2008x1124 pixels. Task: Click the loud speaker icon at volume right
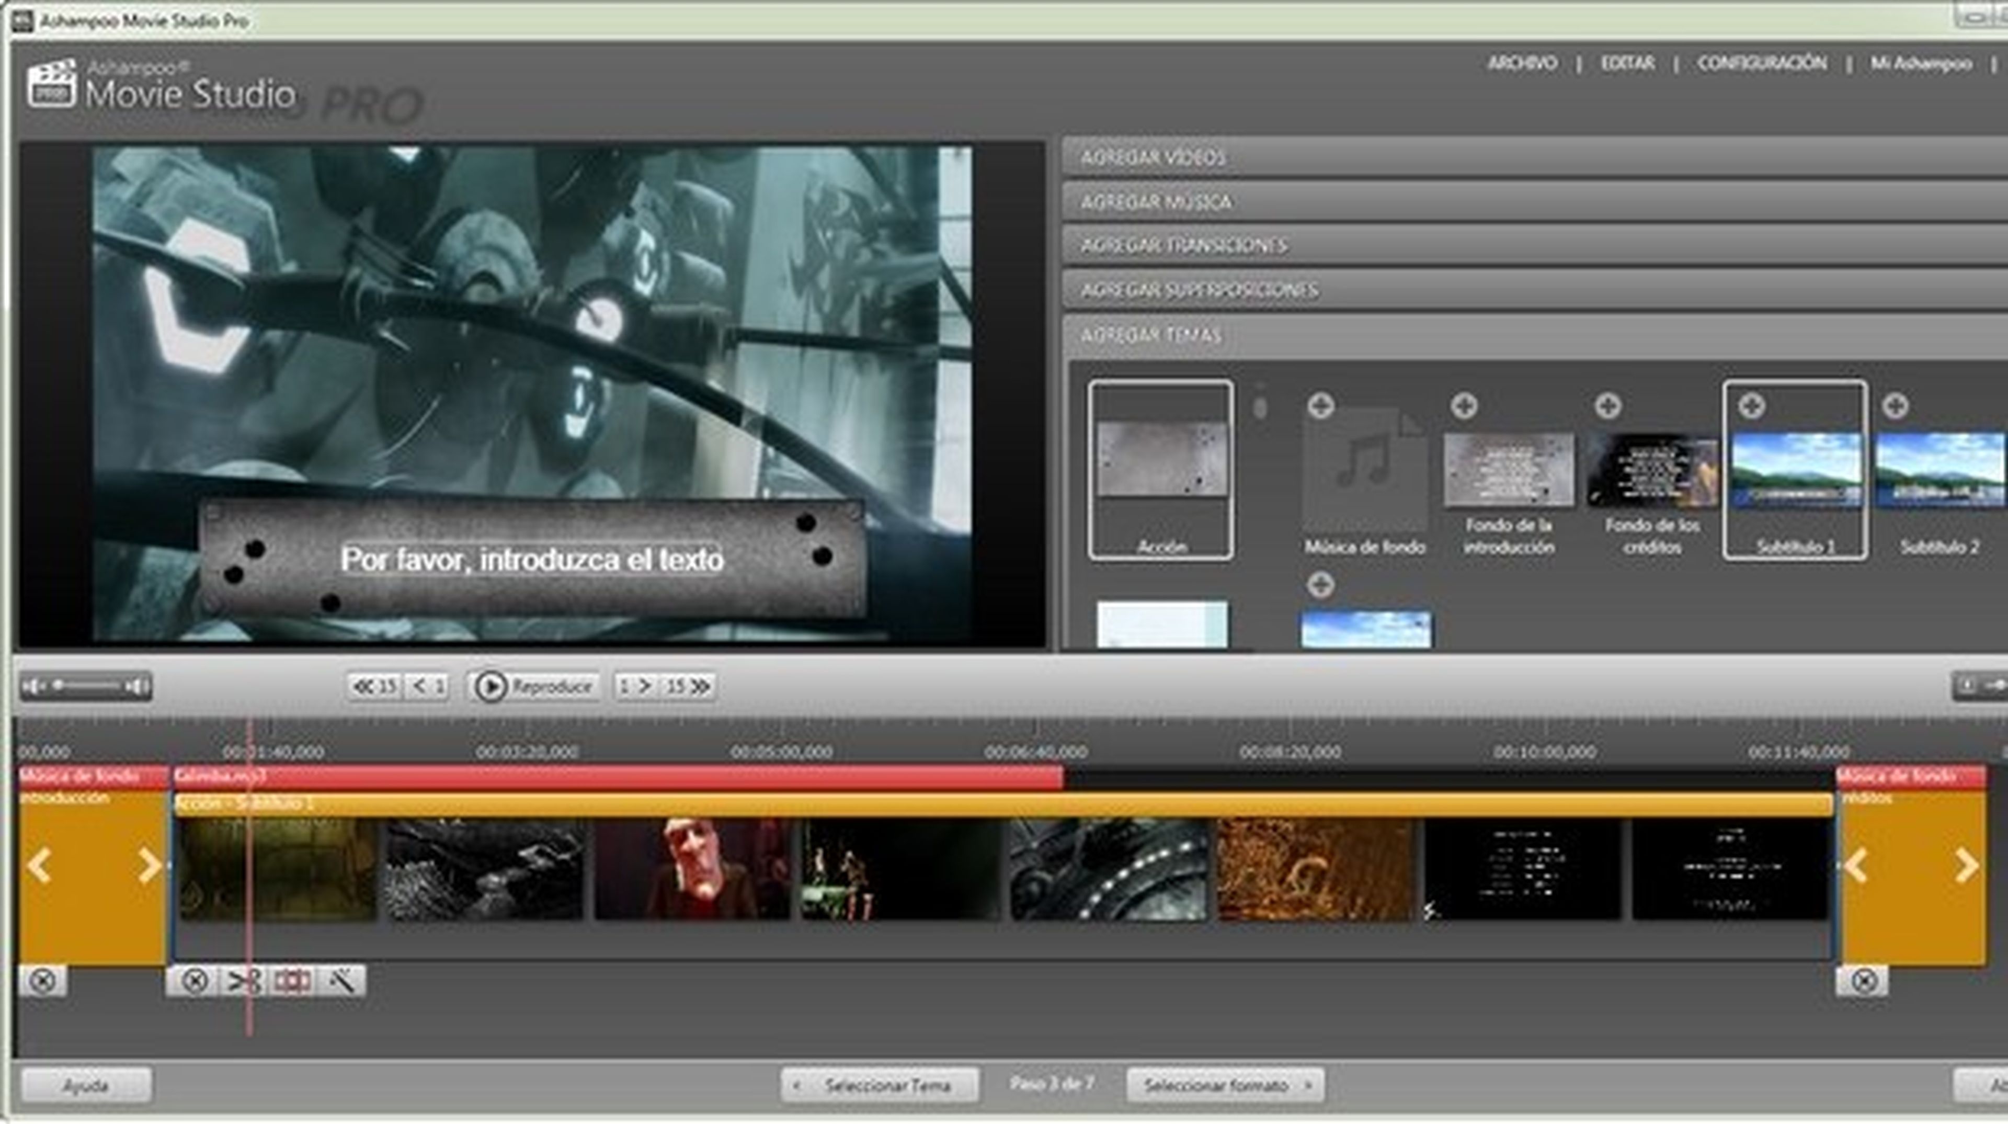pyautogui.click(x=138, y=687)
